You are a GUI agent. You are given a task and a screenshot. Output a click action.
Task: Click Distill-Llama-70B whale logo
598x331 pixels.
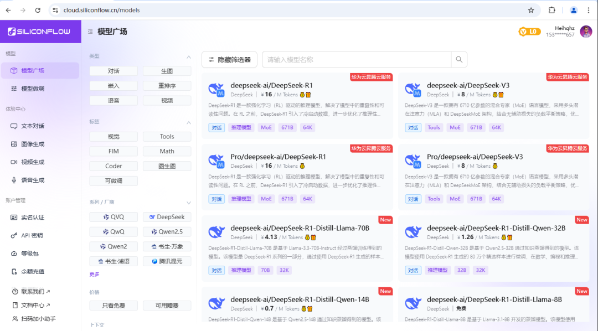pyautogui.click(x=216, y=232)
